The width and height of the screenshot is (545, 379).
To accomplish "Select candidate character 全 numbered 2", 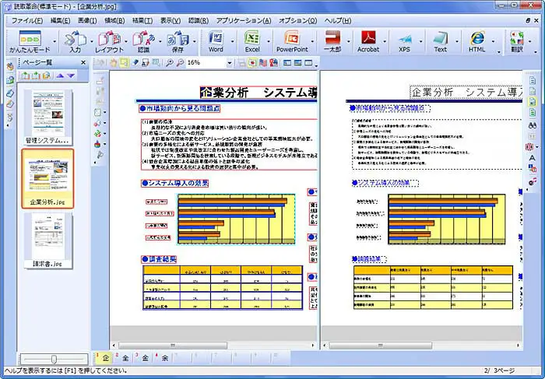I will point(125,358).
